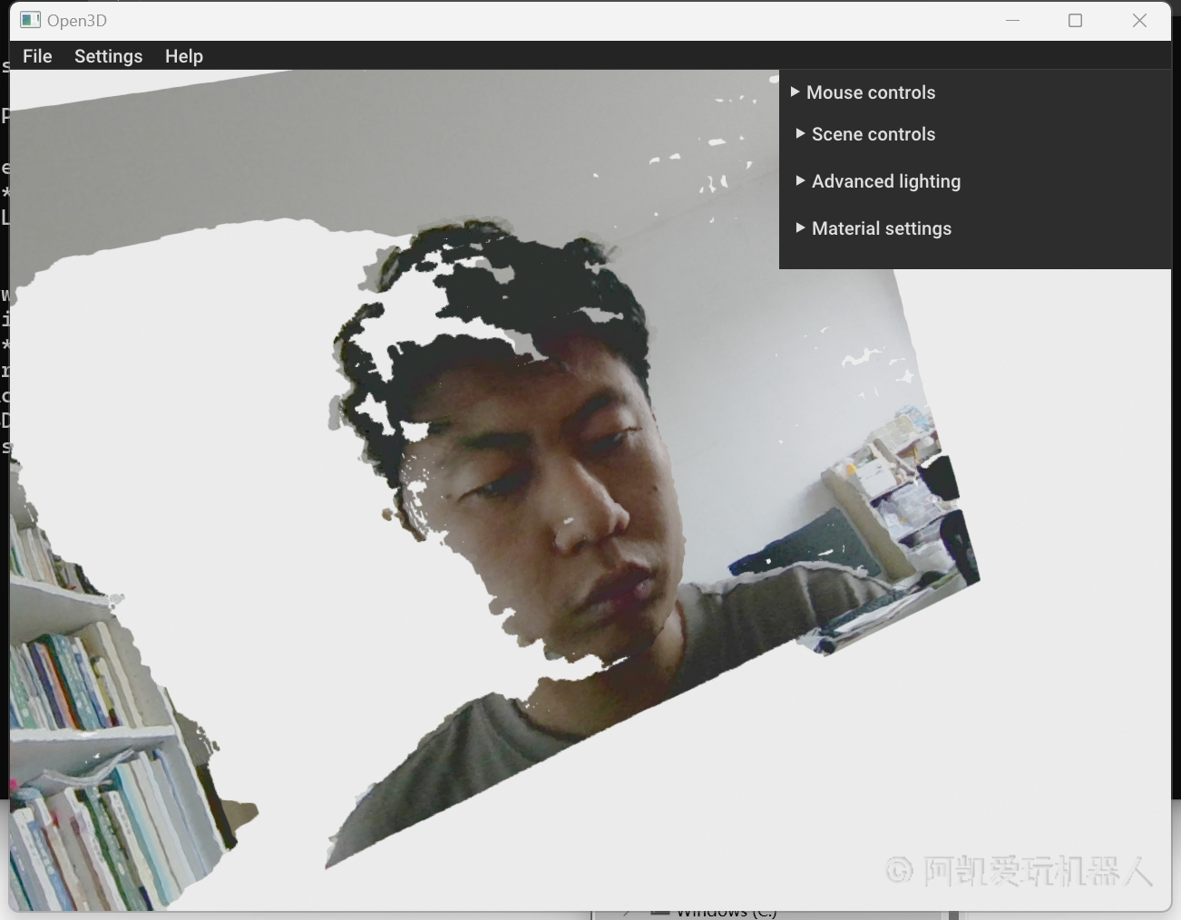1181x920 pixels.
Task: Click the triangle arrow beside Material settings
Action: pos(800,228)
